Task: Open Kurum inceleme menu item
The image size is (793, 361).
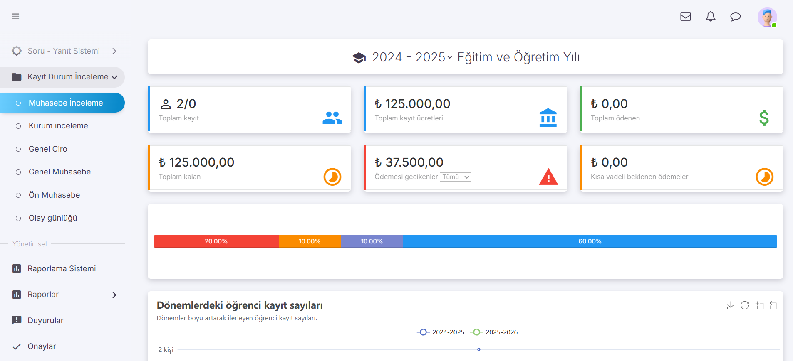Action: [58, 126]
